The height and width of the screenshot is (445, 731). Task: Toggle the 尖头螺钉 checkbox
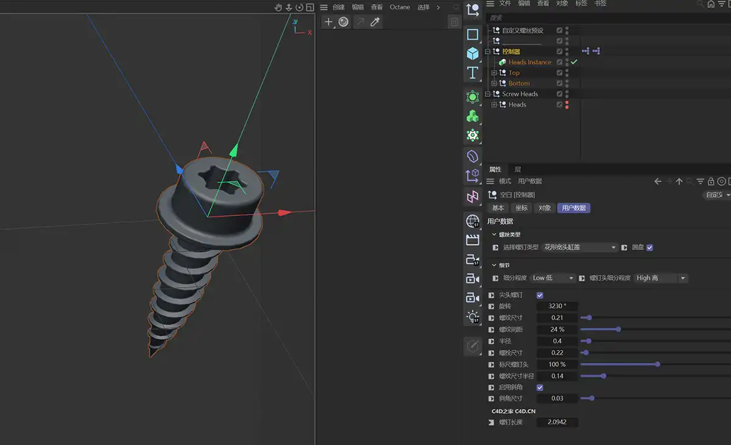point(540,295)
